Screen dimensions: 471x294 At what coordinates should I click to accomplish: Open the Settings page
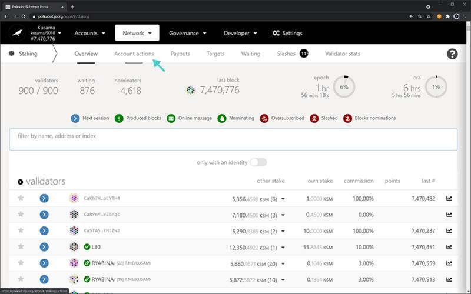coord(287,33)
